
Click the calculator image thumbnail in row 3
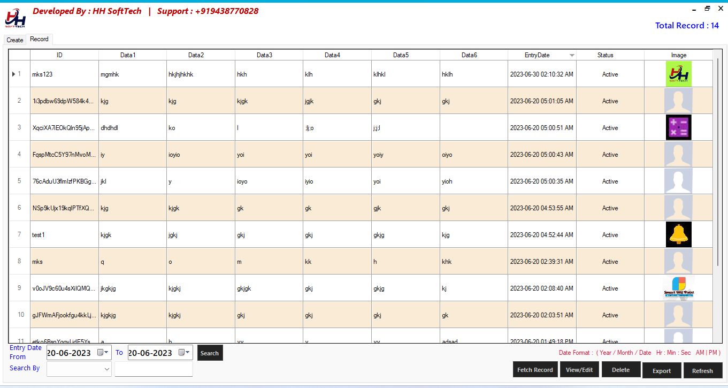(678, 127)
